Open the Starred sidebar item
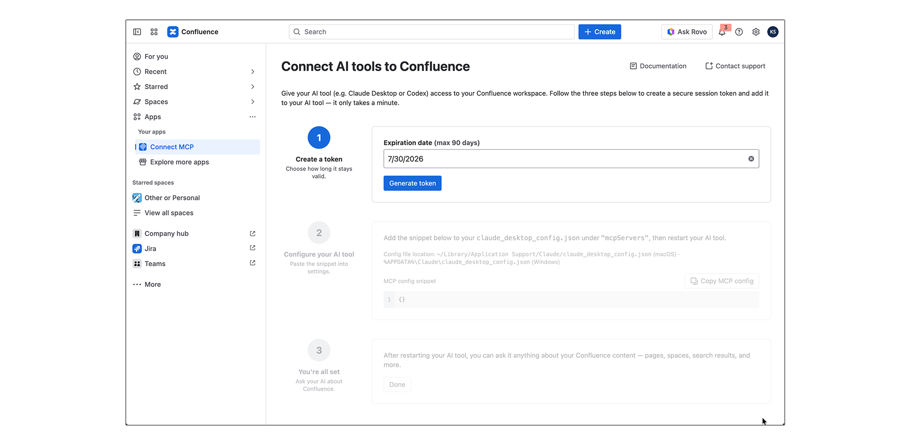 [156, 87]
